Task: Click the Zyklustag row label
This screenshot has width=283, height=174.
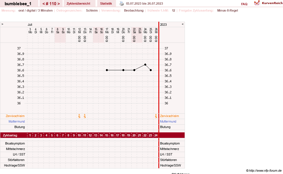Action: 10,135
